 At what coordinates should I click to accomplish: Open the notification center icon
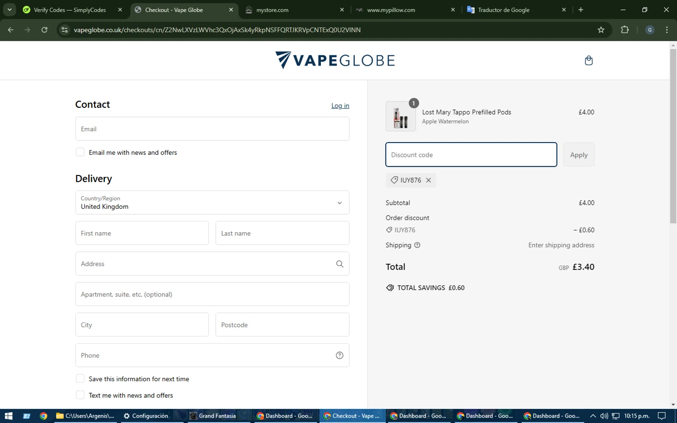point(662,416)
